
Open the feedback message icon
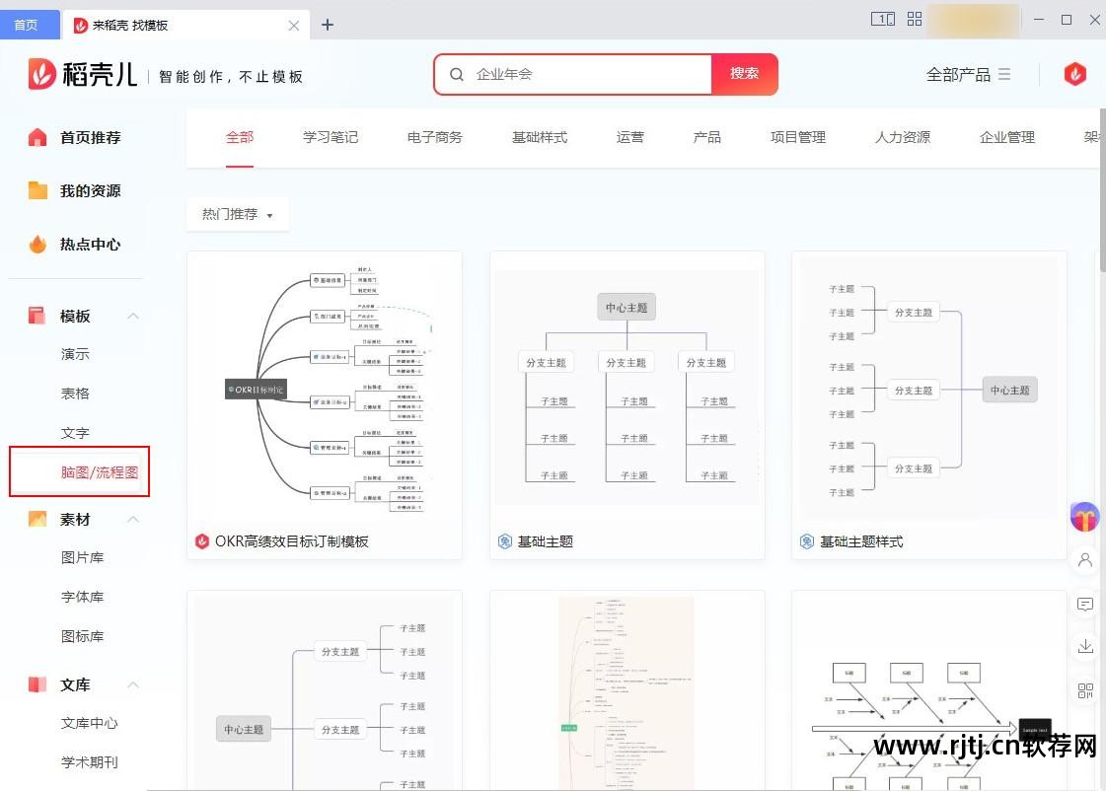pos(1085,605)
